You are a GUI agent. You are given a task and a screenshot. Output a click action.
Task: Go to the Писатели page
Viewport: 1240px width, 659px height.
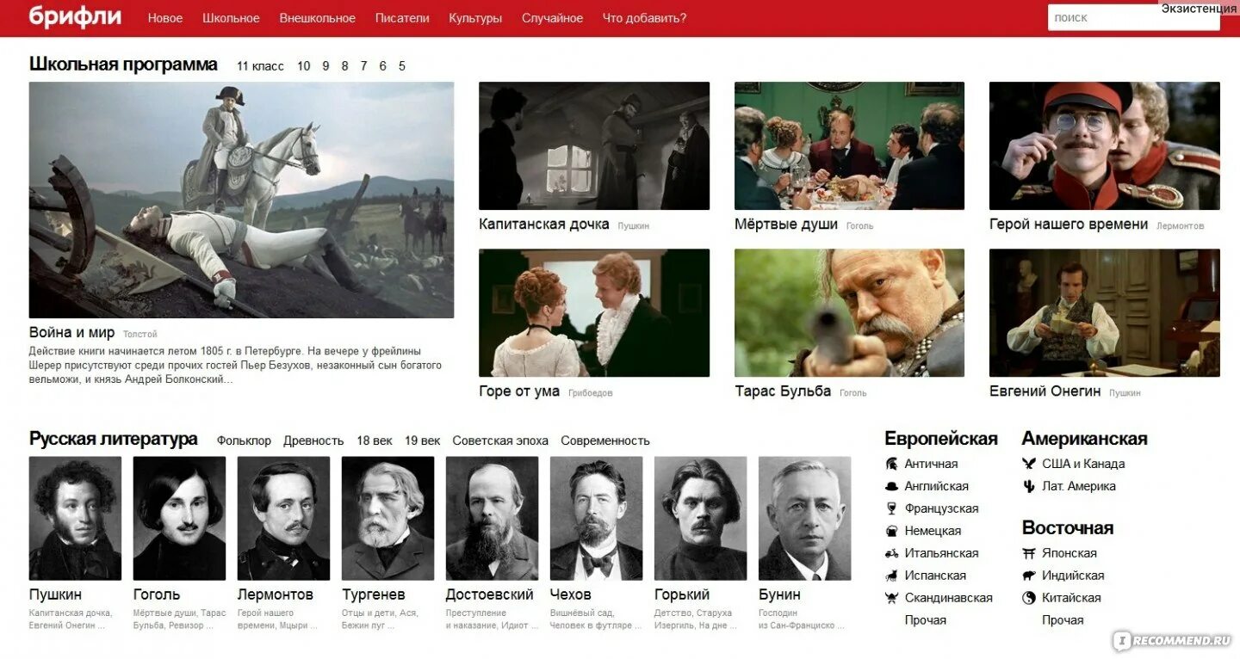click(402, 18)
